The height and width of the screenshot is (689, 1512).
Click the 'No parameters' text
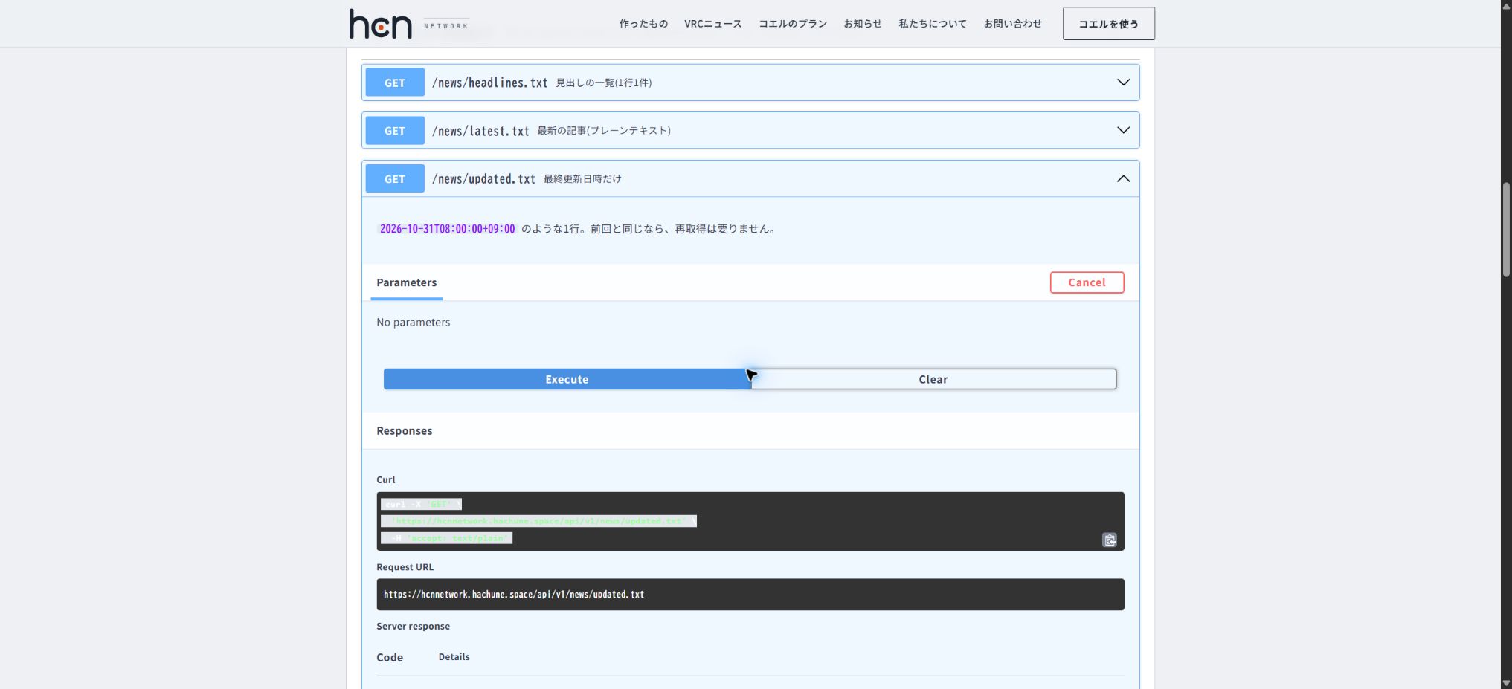413,322
